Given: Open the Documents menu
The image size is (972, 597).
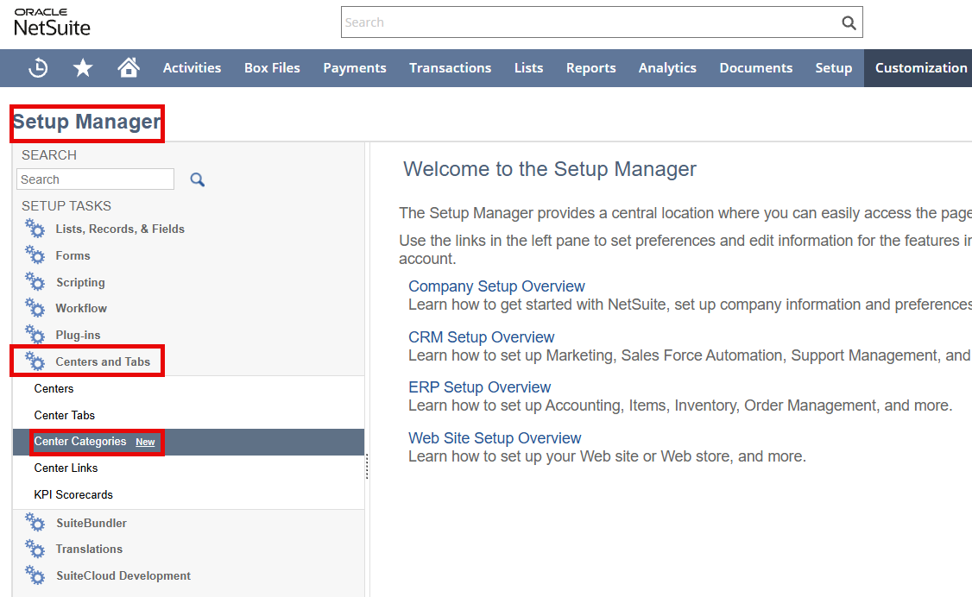Looking at the screenshot, I should click(755, 68).
